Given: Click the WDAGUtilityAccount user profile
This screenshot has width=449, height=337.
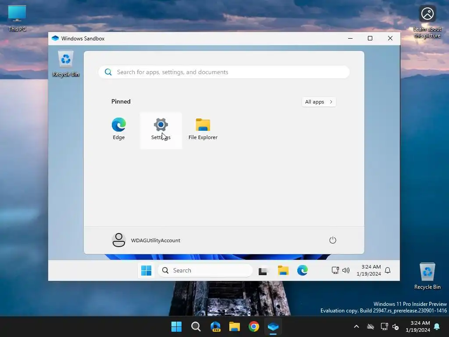Looking at the screenshot, I should coord(146,240).
